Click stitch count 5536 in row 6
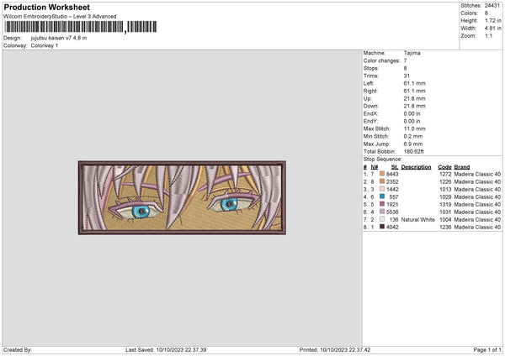The height and width of the screenshot is (356, 505). coord(392,212)
